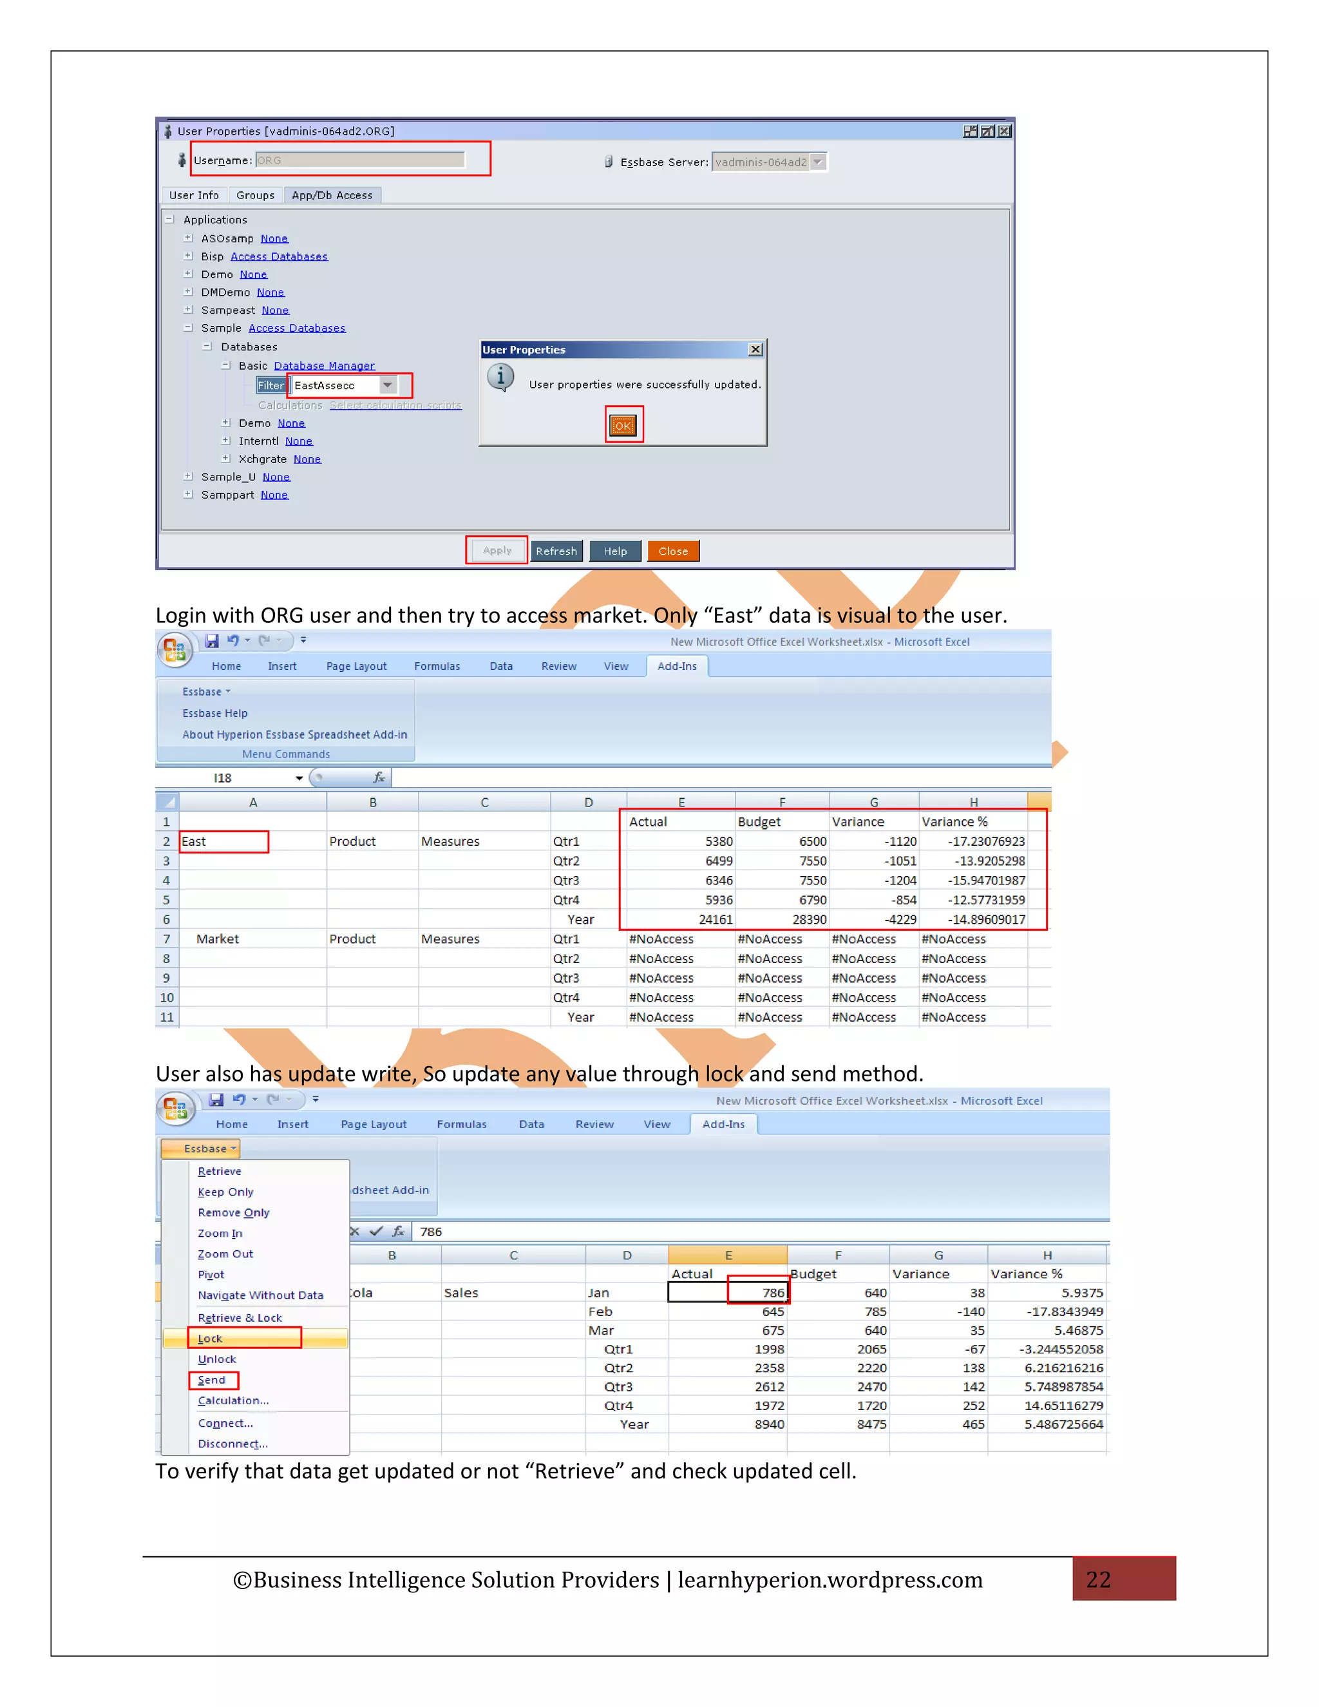Click Redo icon in second Excel quick access toolbar
The width and height of the screenshot is (1319, 1707).
(x=272, y=1100)
